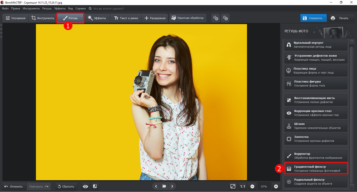Click the Сохранить button
This screenshot has width=357, height=192.
coord(312,18)
